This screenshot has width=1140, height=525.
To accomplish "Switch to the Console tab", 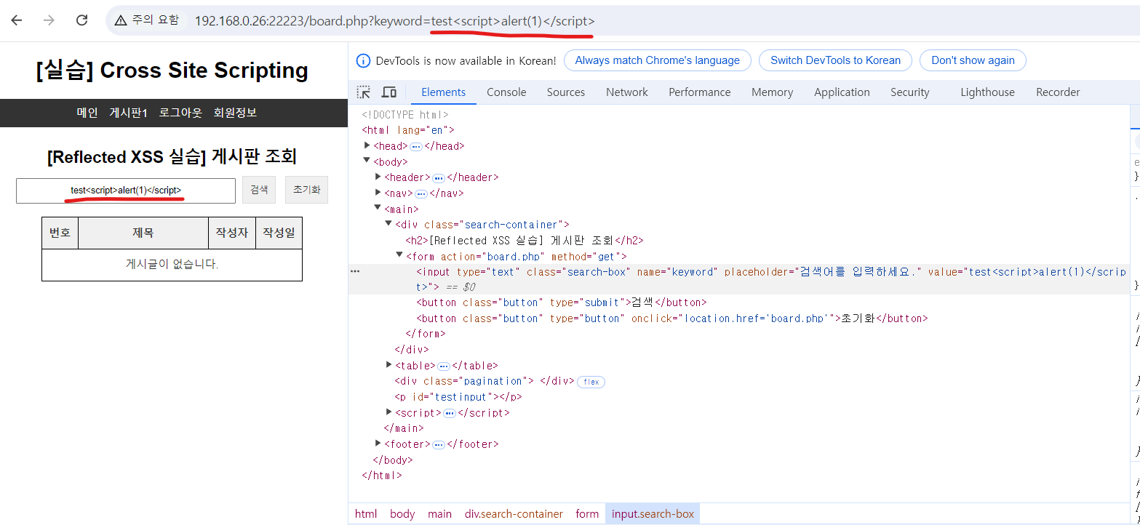I will click(506, 92).
